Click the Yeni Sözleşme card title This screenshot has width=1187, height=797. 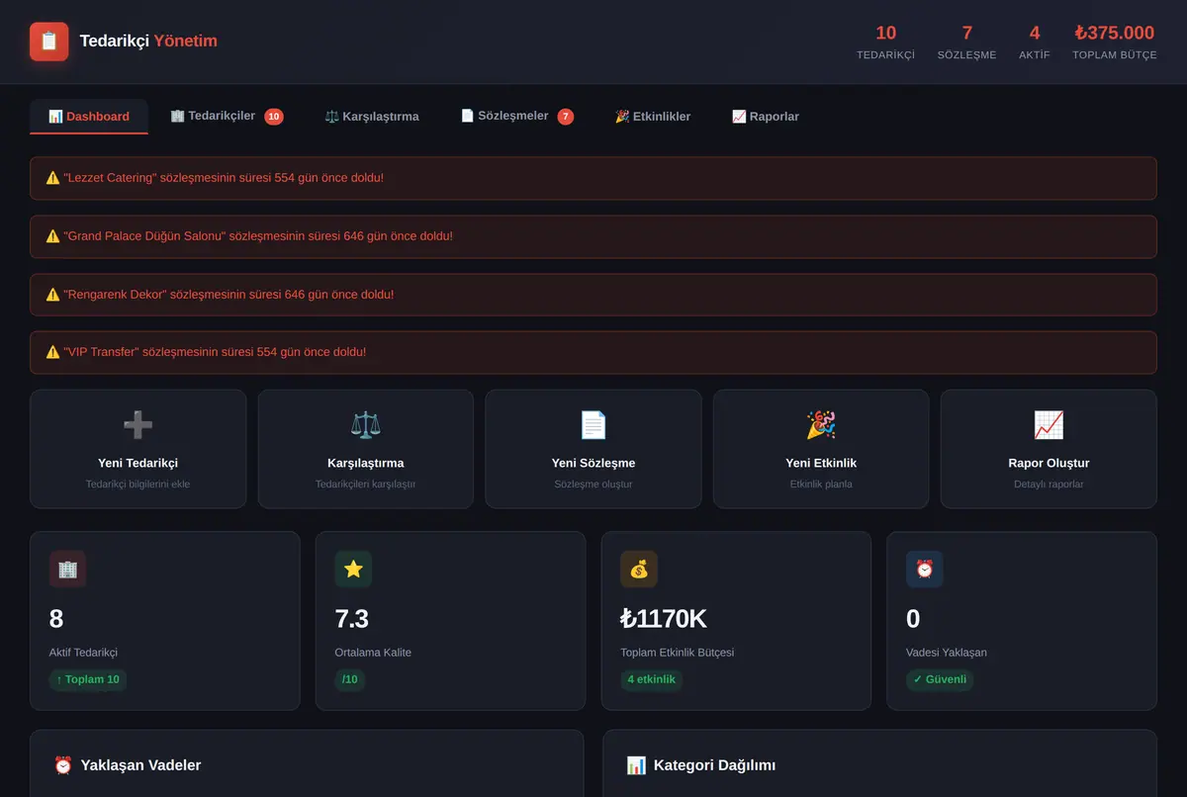click(x=593, y=463)
